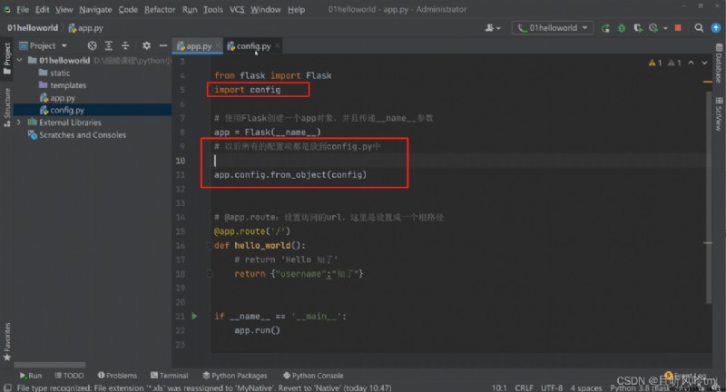
Task: Open the VCS menu
Action: point(237,9)
